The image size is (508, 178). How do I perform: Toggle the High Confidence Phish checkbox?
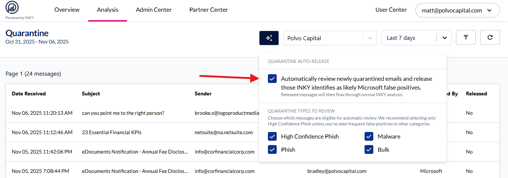click(x=272, y=137)
